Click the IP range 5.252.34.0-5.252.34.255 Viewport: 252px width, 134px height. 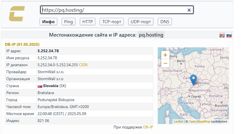(x=58, y=65)
